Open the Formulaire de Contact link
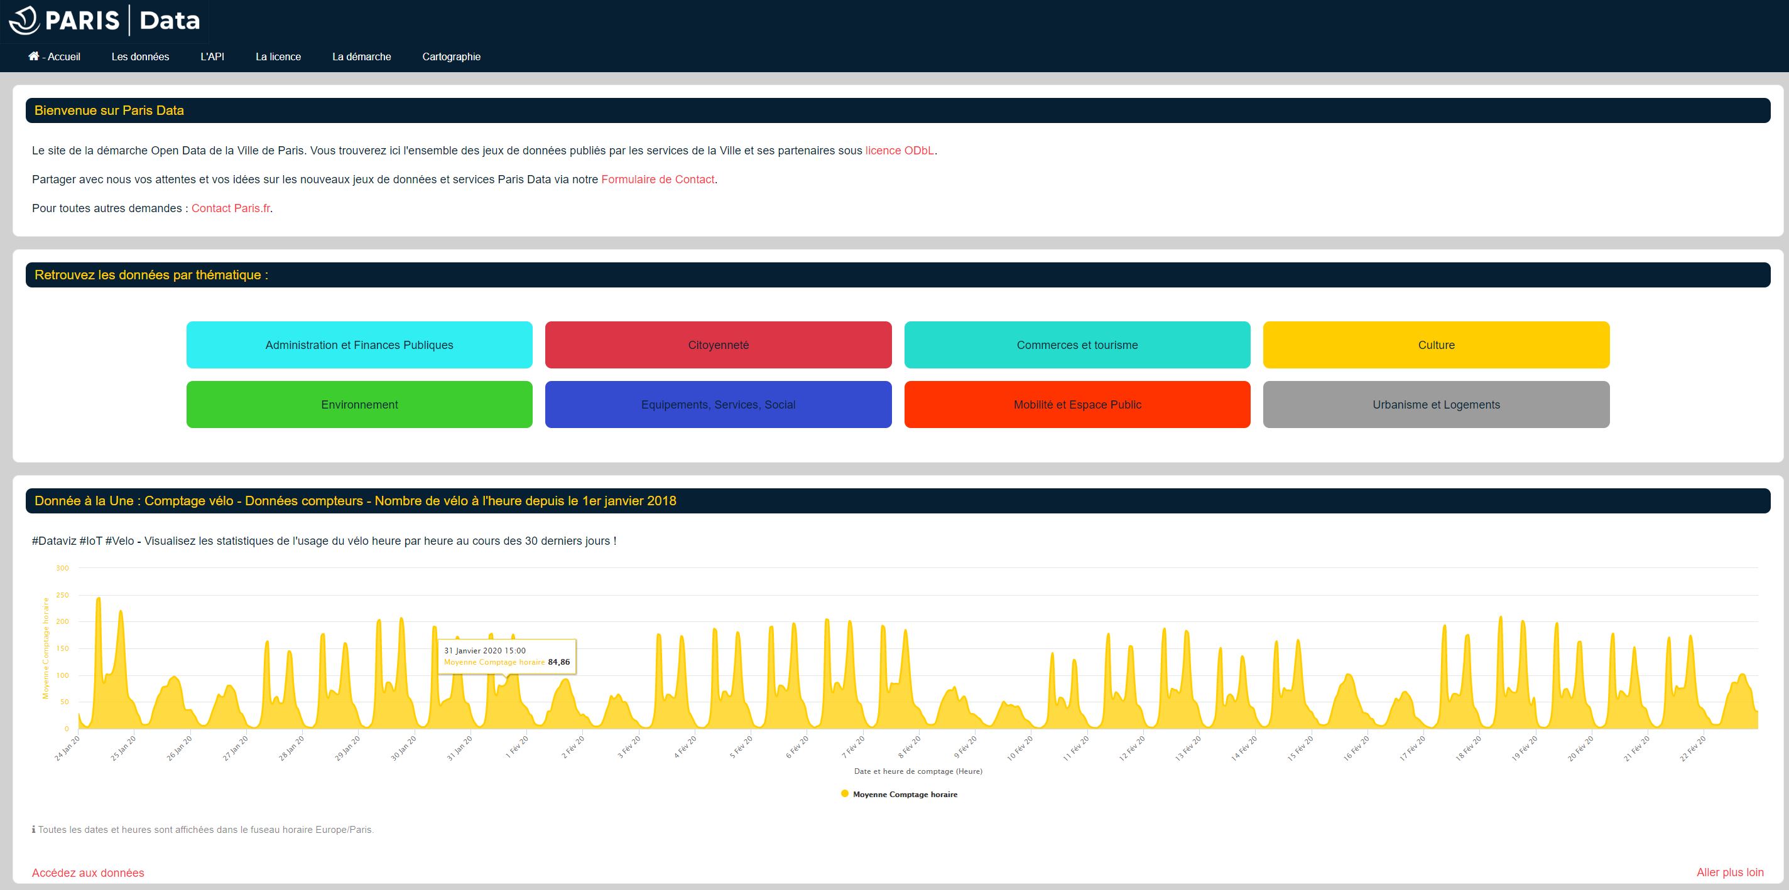1789x890 pixels. 658,180
